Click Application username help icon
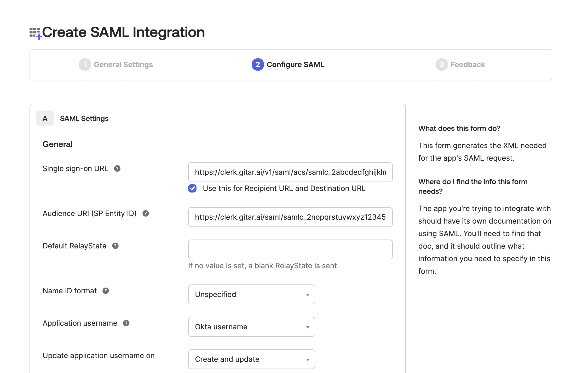Image resolution: width=577 pixels, height=373 pixels. pyautogui.click(x=126, y=323)
